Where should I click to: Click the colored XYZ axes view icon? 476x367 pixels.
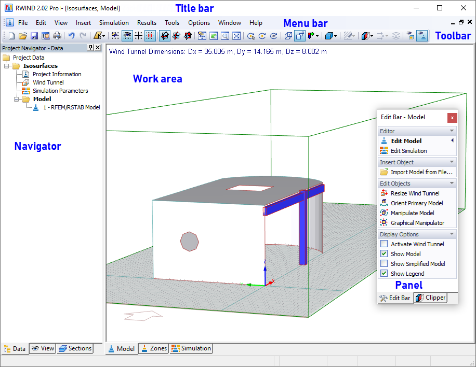(311, 36)
